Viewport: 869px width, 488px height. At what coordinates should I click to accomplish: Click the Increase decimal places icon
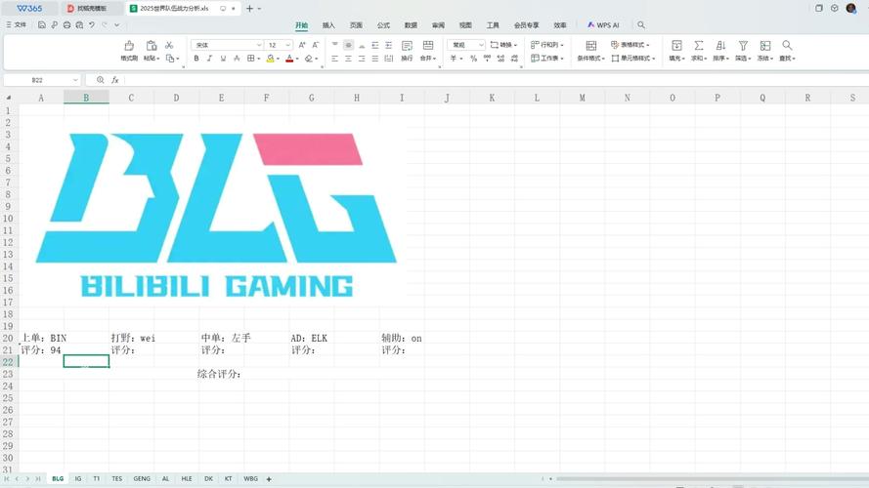(x=501, y=59)
